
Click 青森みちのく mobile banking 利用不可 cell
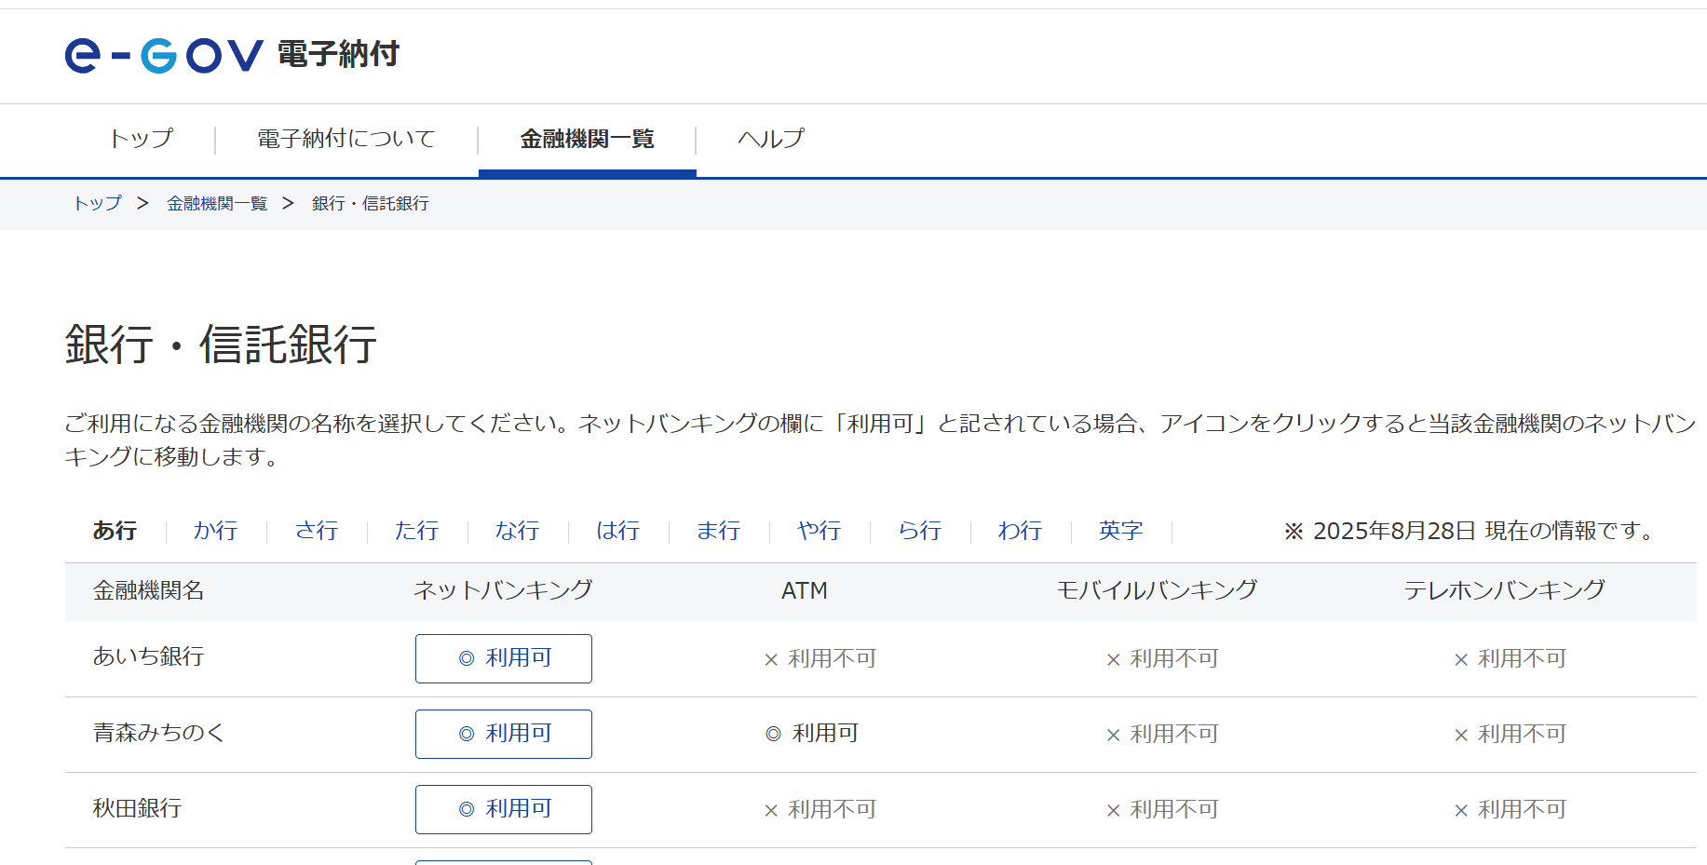(x=1162, y=735)
